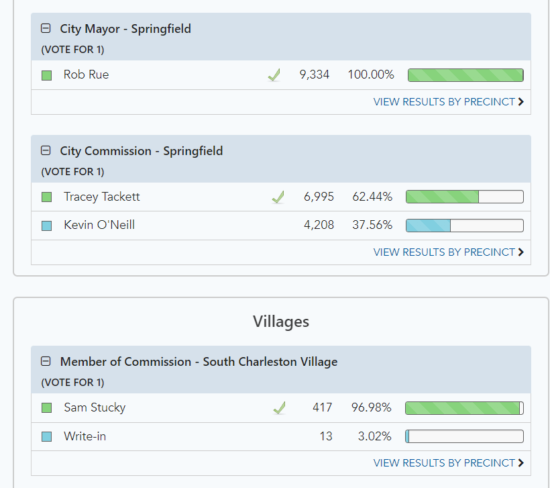Select candidate name Sam Stucky
The image size is (550, 488).
click(95, 407)
